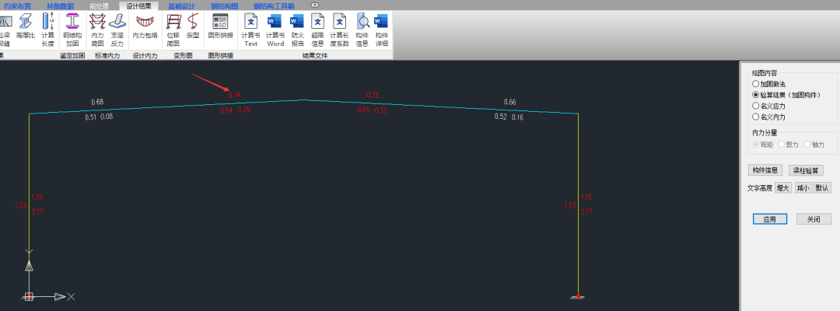840x311 pixels.
Task: Open the 防火报告 document
Action: tap(297, 30)
